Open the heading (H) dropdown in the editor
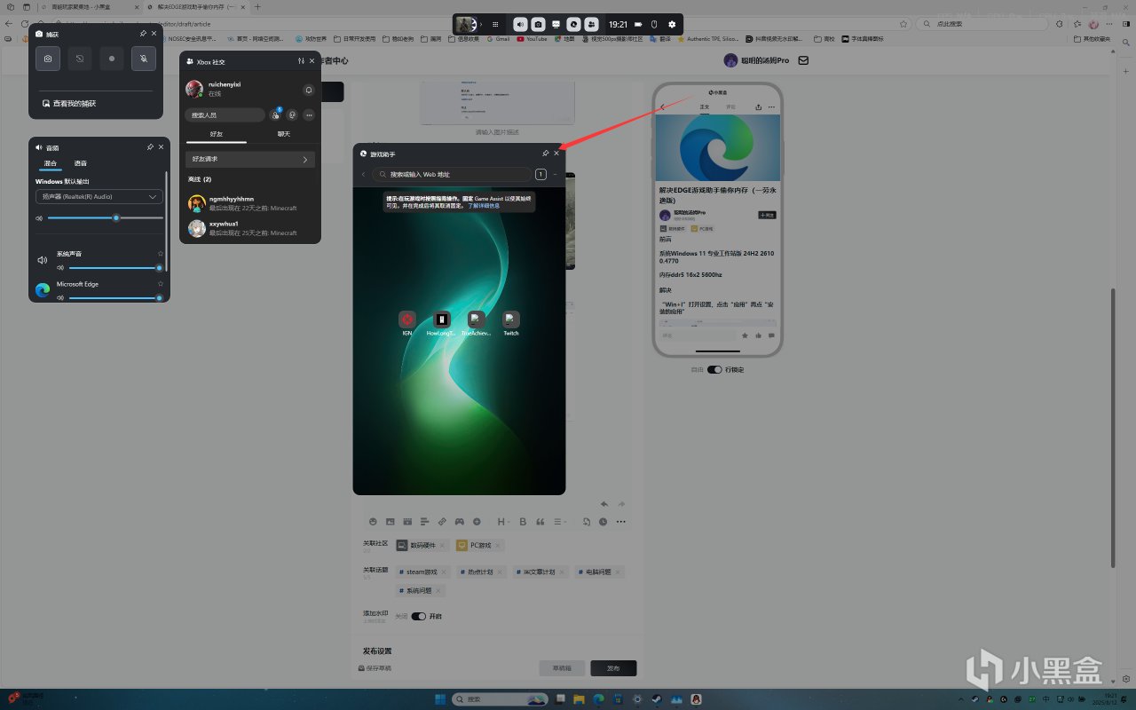 click(x=503, y=522)
